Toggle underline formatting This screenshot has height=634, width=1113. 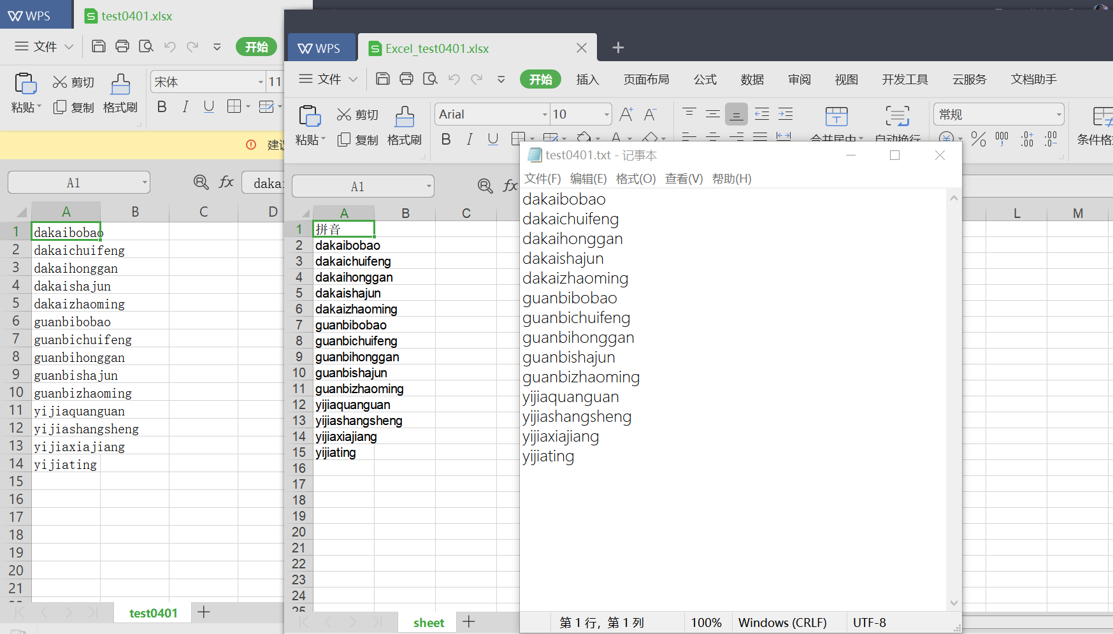[x=492, y=139]
